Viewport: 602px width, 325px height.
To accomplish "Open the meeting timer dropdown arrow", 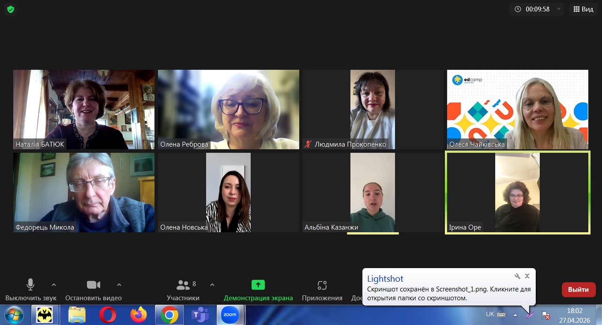I will point(559,9).
